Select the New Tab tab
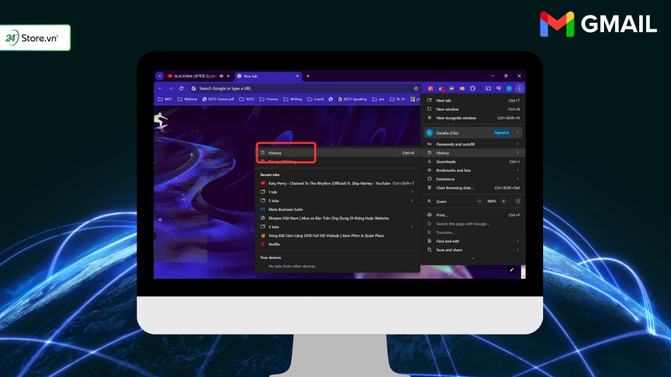The height and width of the screenshot is (377, 671). tap(268, 76)
